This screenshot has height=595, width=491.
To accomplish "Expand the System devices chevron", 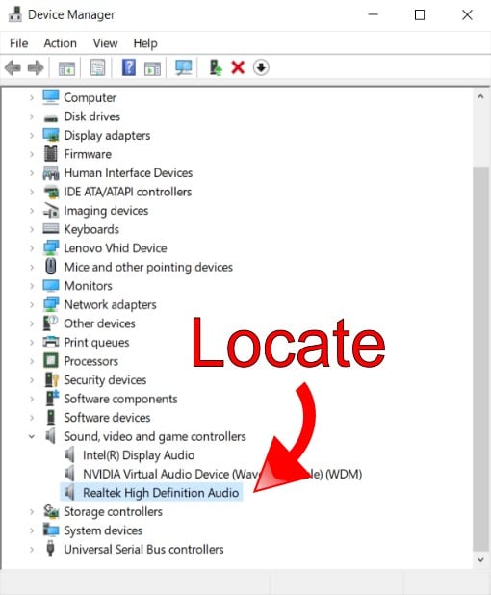I will (x=32, y=530).
